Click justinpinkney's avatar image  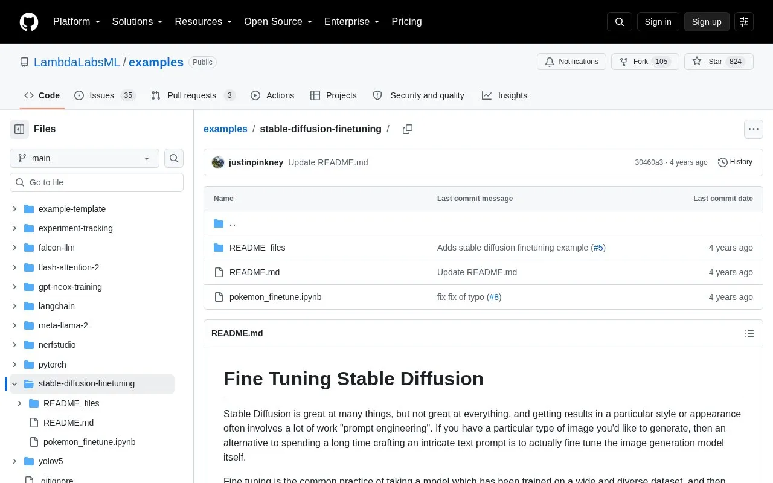[218, 162]
